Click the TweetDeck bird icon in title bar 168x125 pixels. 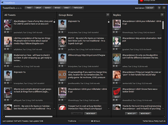point(2,3)
